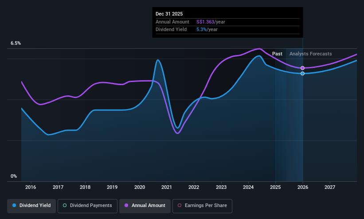Image resolution: width=364 pixels, height=219 pixels.
Task: Click the Analysts Forecasts label
Action: point(311,54)
